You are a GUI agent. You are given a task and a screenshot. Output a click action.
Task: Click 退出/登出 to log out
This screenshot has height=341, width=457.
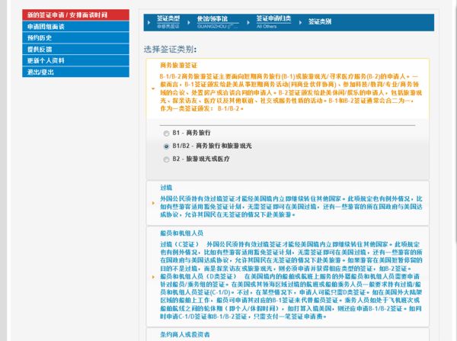coord(43,72)
